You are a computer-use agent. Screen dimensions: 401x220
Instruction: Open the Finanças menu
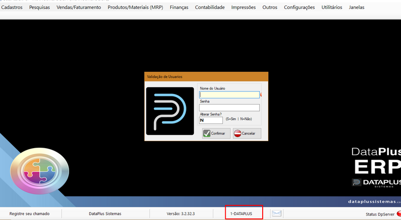pos(179,8)
